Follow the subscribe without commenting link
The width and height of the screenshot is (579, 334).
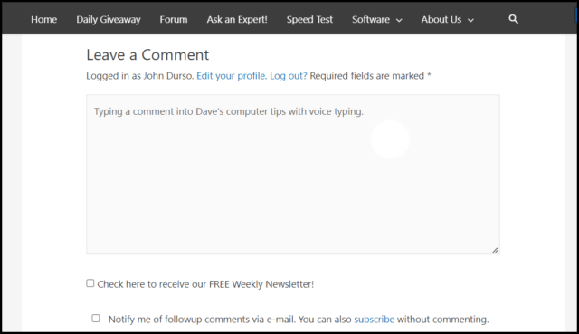(x=374, y=319)
